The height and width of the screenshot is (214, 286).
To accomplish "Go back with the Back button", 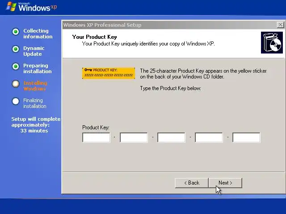I will pyautogui.click(x=192, y=183).
